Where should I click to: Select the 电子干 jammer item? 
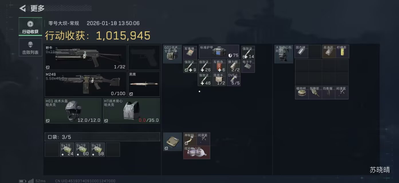(x=248, y=66)
